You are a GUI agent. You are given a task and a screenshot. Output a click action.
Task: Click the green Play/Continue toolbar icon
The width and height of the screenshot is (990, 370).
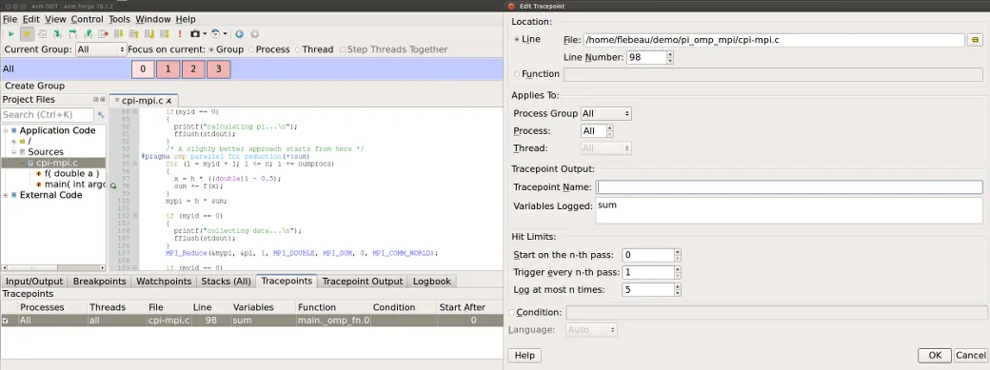[10, 34]
